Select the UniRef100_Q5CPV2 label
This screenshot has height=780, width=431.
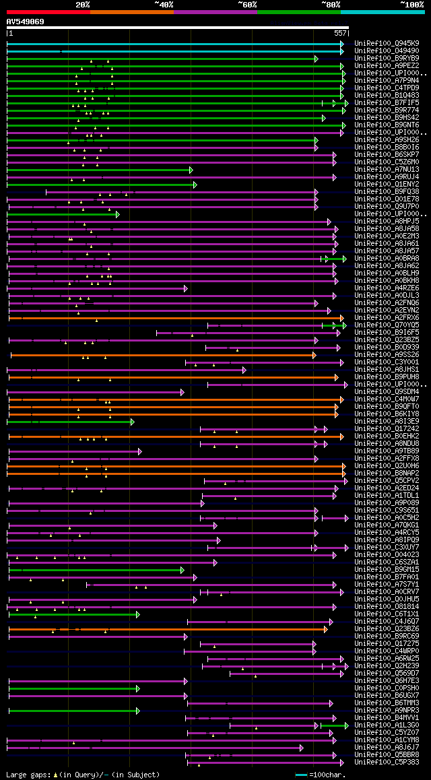pyautogui.click(x=387, y=481)
